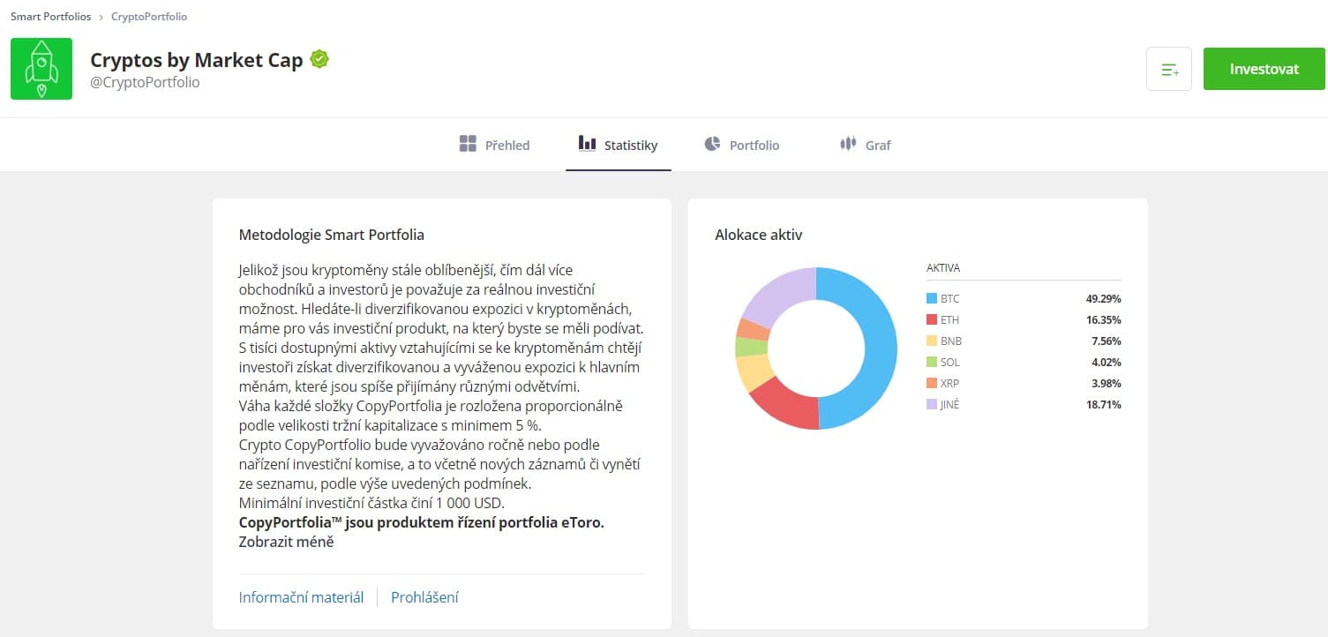The height and width of the screenshot is (637, 1328).
Task: Click the yellow BNB legend swatch
Action: pos(932,341)
